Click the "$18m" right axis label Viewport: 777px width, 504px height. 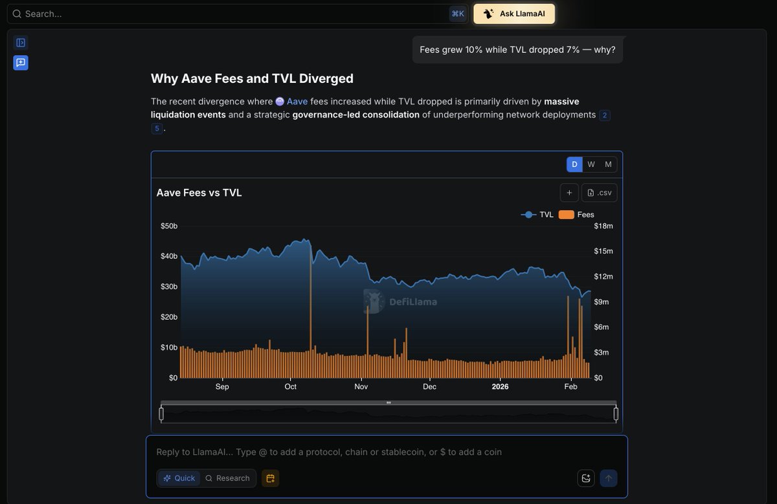[x=603, y=226]
